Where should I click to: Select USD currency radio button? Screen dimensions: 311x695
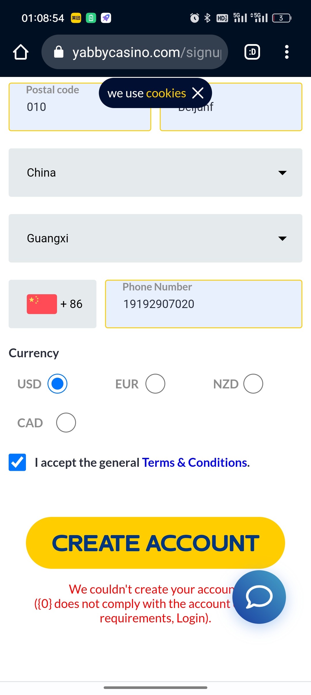tap(57, 384)
